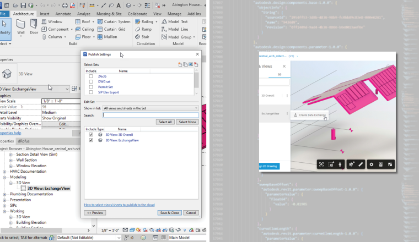Expand the HVAC Documentation tree node
This screenshot has height=242, width=419.
pos(5,171)
